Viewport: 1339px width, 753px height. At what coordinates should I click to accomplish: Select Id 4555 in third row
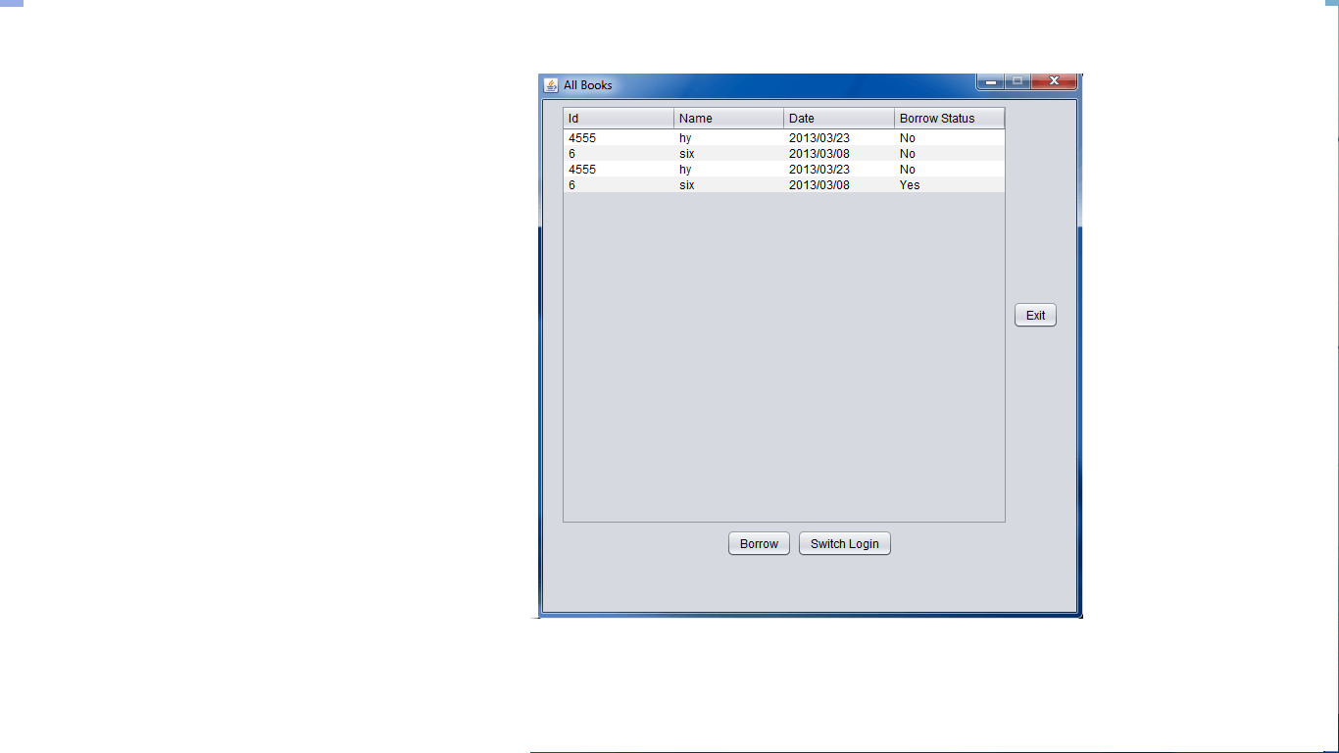619,170
